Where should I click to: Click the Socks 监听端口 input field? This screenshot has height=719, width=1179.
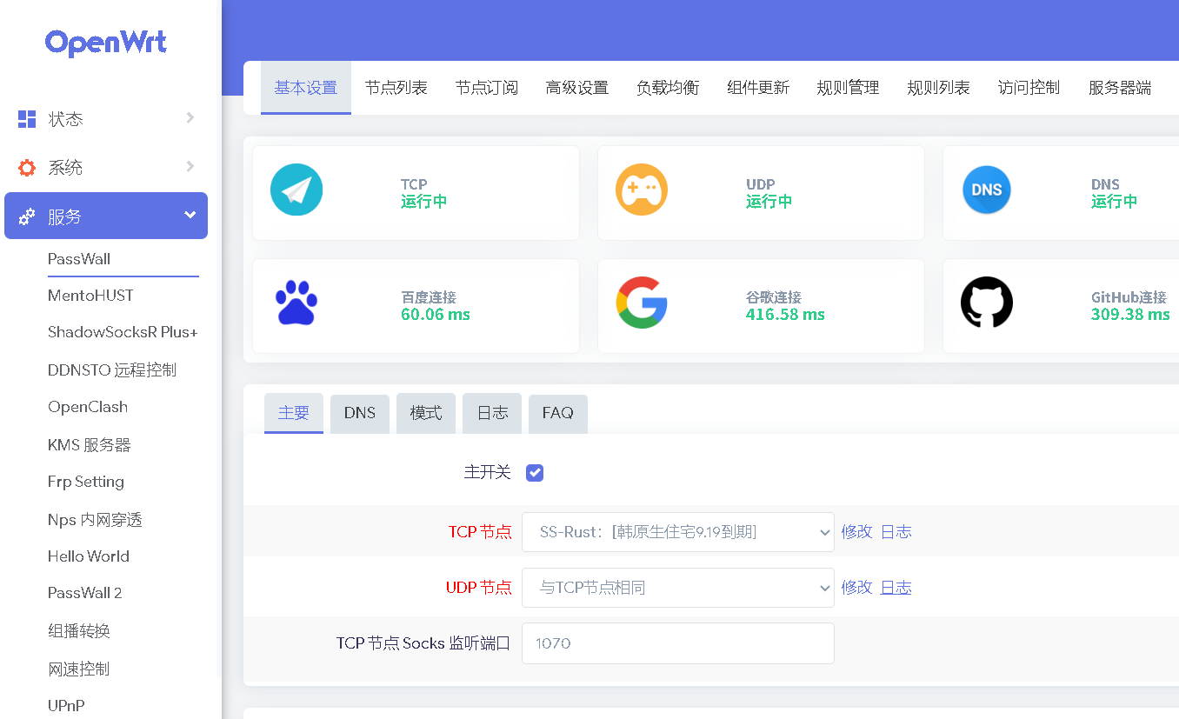point(677,643)
